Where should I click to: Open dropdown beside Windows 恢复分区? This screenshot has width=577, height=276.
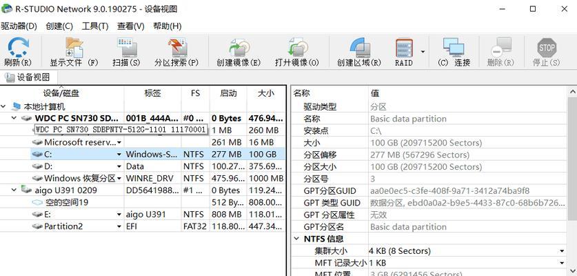coord(119,179)
